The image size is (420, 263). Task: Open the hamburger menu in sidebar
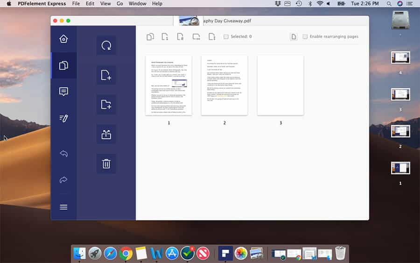pyautogui.click(x=63, y=207)
